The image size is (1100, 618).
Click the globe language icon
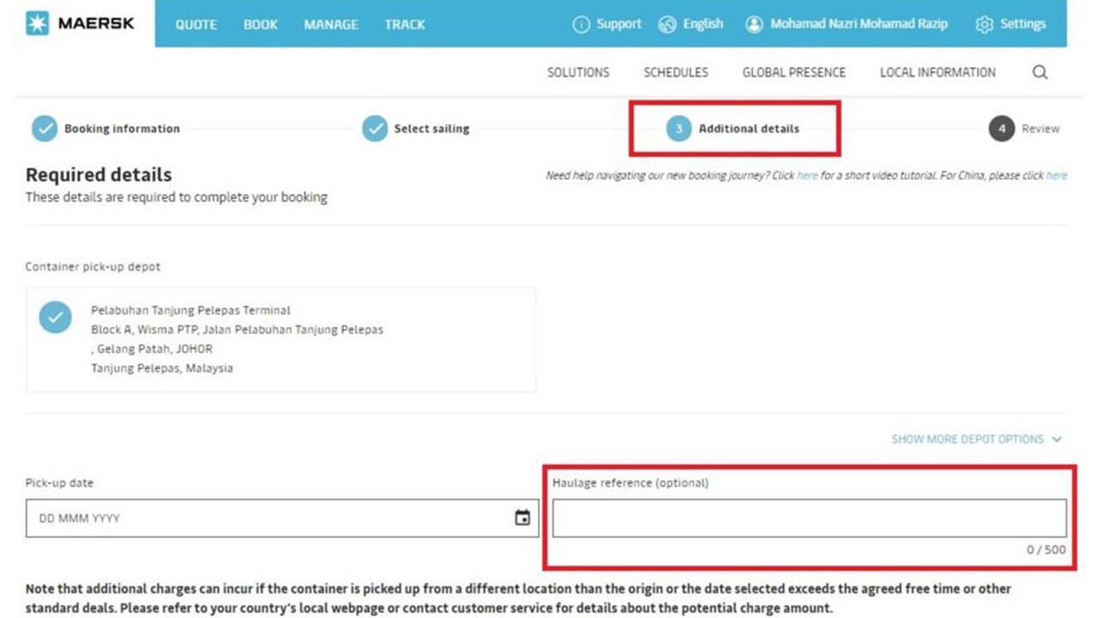tap(668, 24)
